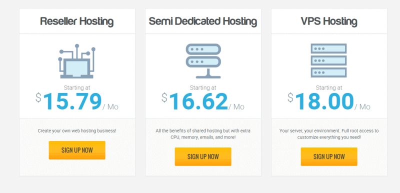The height and width of the screenshot is (193, 400).
Task: Sign up now for VPS Hosting
Action: [x=329, y=156]
